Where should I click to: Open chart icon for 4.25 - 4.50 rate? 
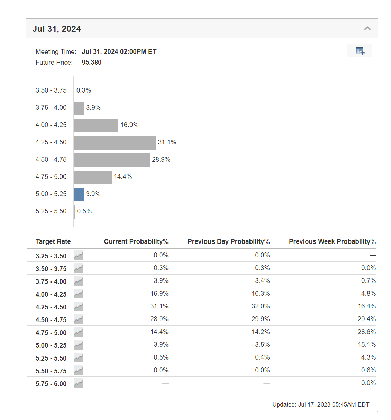79,307
